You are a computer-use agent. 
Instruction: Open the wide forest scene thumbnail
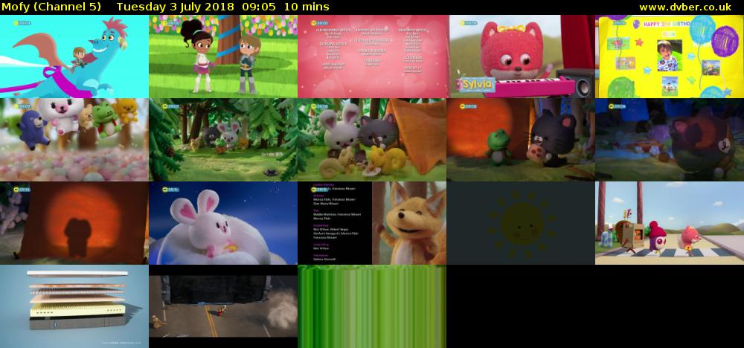tap(223, 140)
